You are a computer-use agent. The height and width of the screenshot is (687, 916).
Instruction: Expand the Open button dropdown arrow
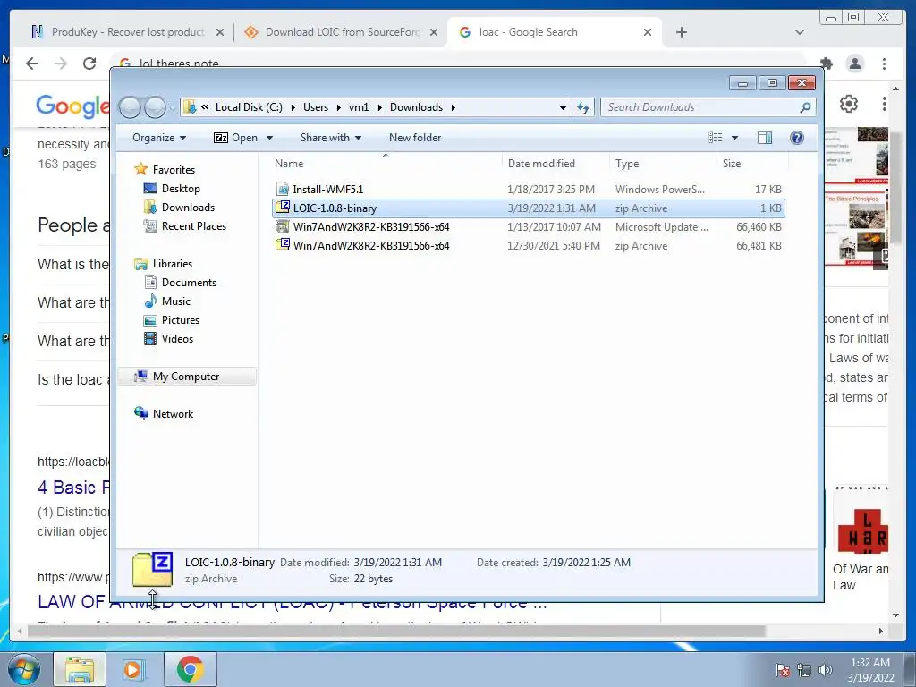point(269,138)
